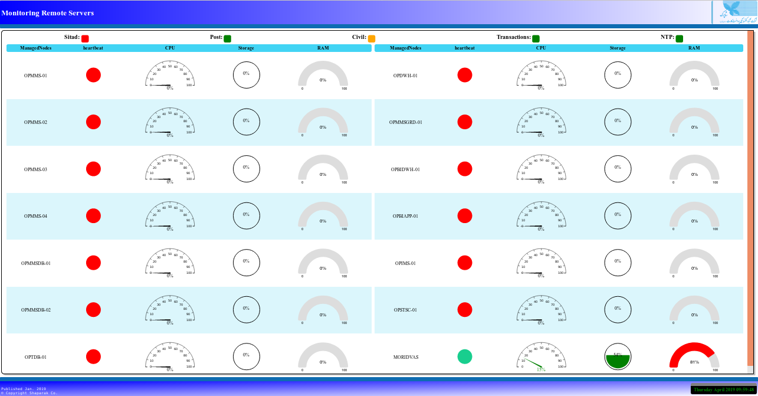This screenshot has height=396, width=758.
Task: Click the green Post status square
Action: coord(227,38)
